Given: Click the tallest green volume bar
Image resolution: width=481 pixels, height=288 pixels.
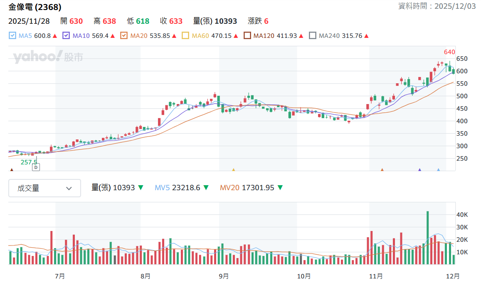Looking at the screenshot, I should 428,238.
